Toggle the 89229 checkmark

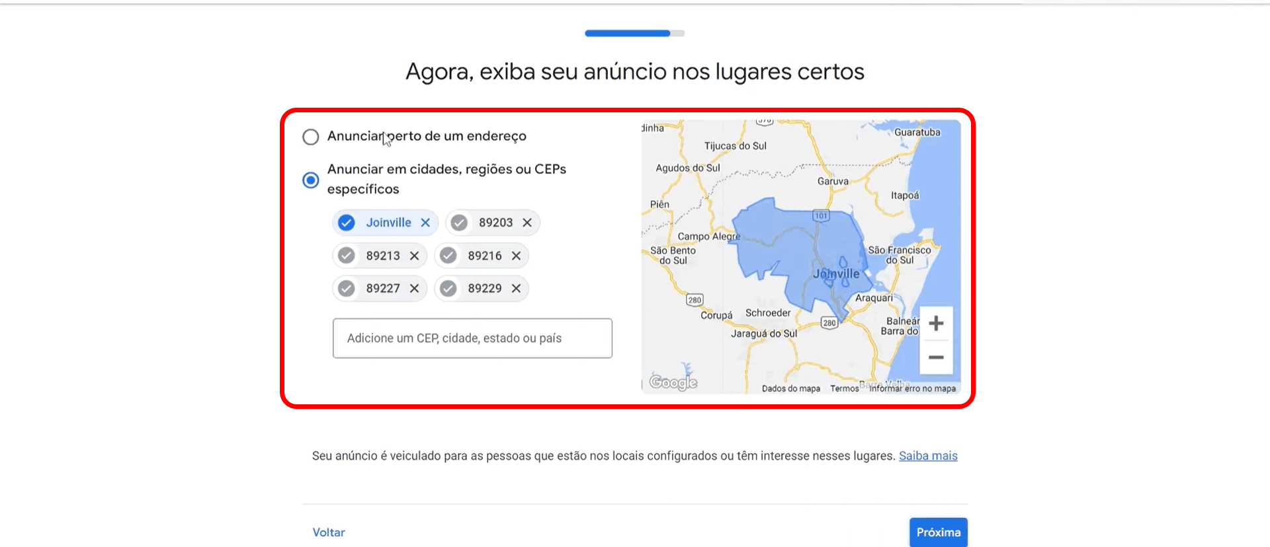(448, 289)
